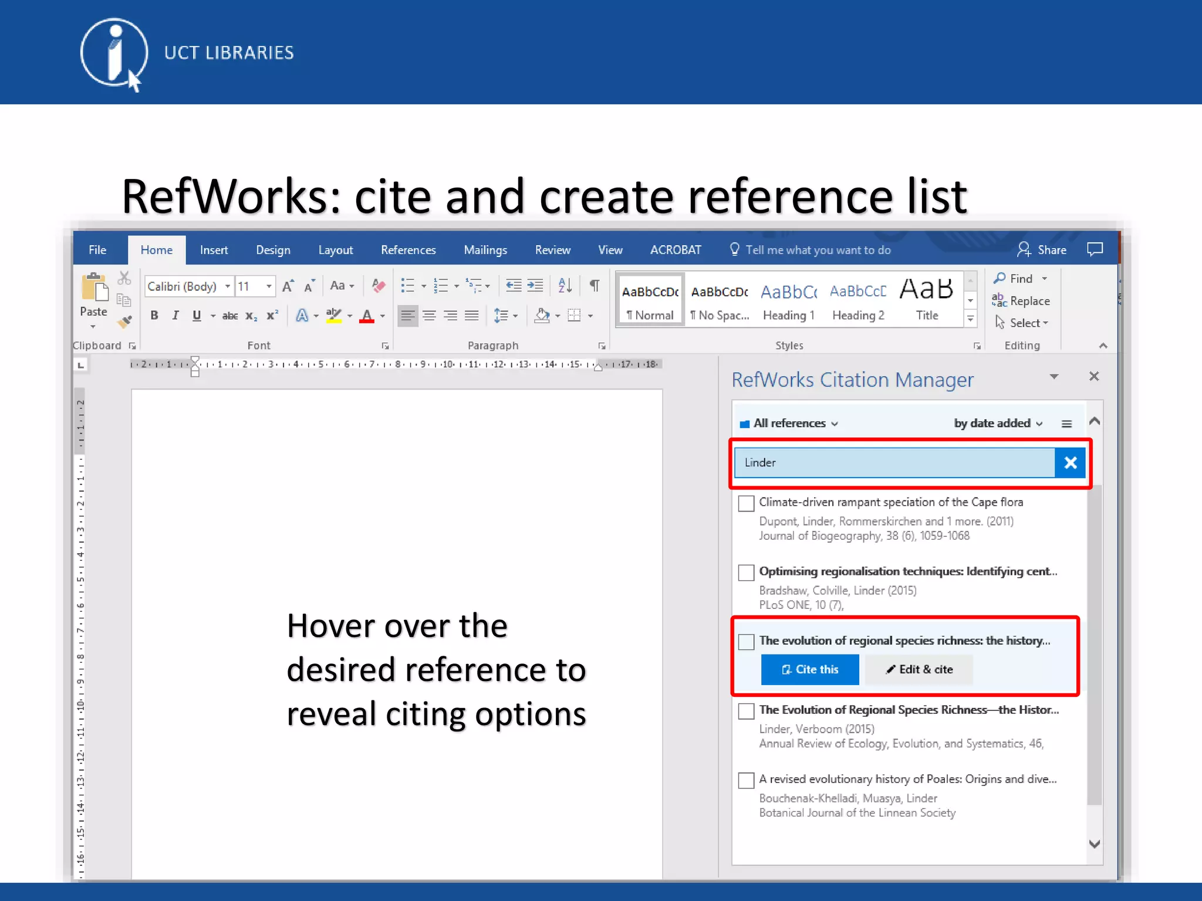The width and height of the screenshot is (1202, 901).
Task: Click the Cut scissors icon
Action: [x=124, y=278]
